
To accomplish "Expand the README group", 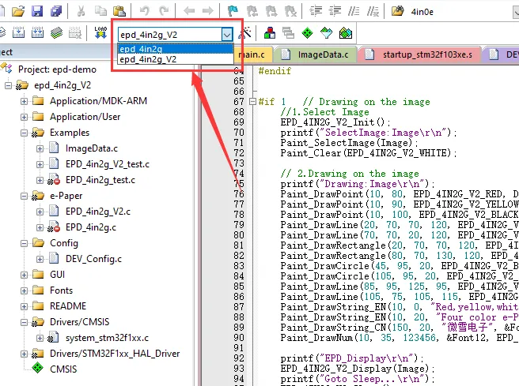I will (24, 306).
